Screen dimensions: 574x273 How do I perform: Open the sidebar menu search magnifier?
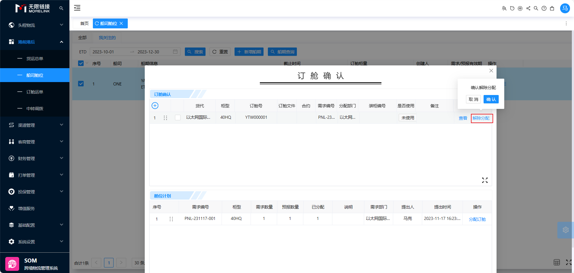[61, 8]
